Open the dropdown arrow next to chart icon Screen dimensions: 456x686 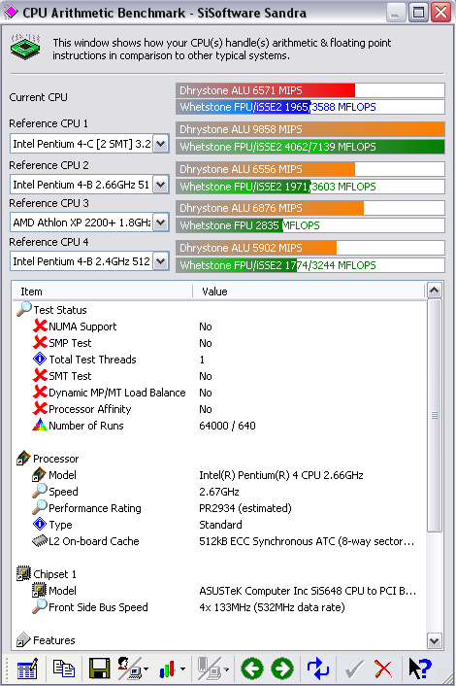pos(182,669)
